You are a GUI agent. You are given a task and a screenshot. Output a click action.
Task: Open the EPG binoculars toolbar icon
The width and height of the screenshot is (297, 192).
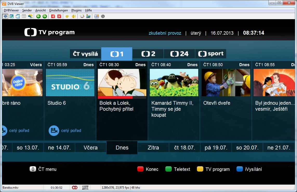(x=30, y=16)
